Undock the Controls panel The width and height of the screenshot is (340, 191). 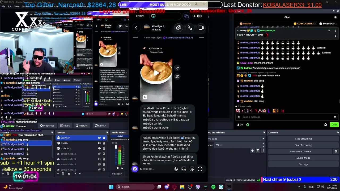point(338,132)
